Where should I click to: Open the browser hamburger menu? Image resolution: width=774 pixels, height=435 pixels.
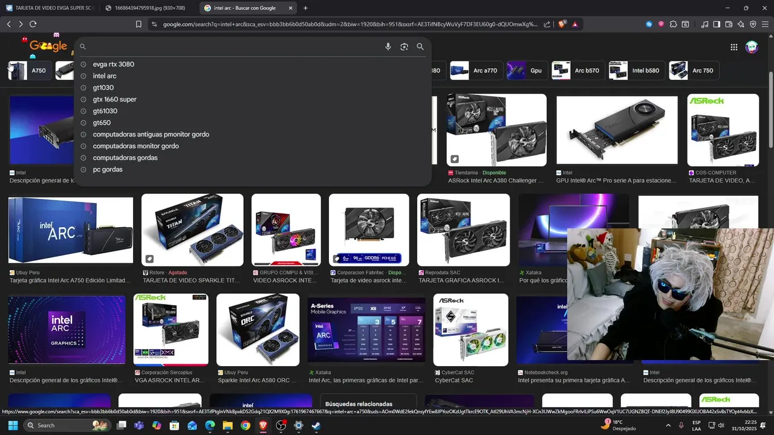click(765, 24)
